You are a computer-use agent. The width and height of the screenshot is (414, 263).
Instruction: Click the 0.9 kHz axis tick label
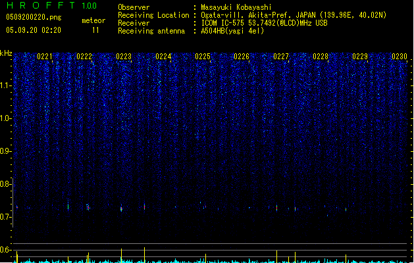pyautogui.click(x=5, y=151)
